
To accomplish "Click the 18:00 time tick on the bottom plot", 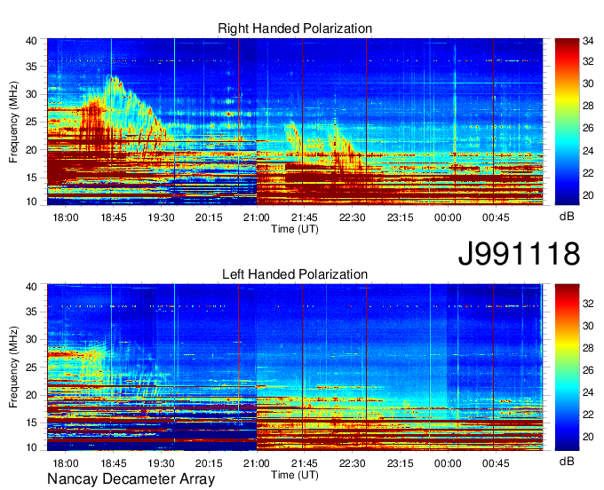I will point(66,463).
